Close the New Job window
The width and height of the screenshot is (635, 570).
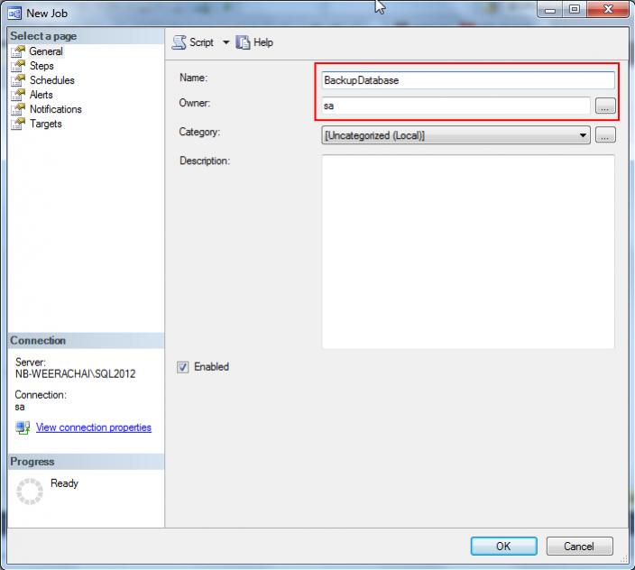[x=608, y=10]
